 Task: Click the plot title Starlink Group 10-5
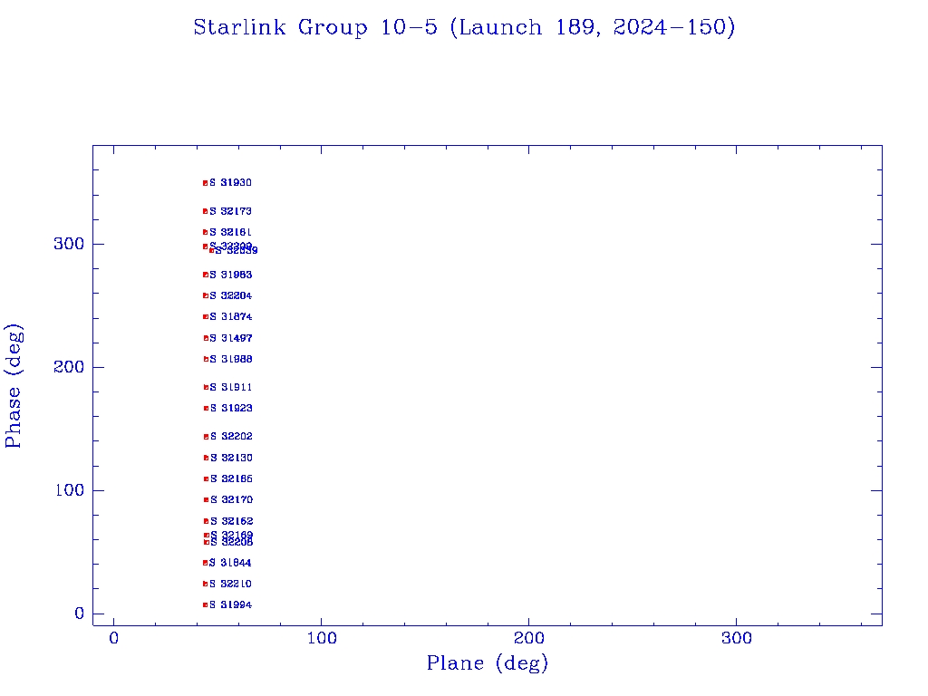pos(464,28)
